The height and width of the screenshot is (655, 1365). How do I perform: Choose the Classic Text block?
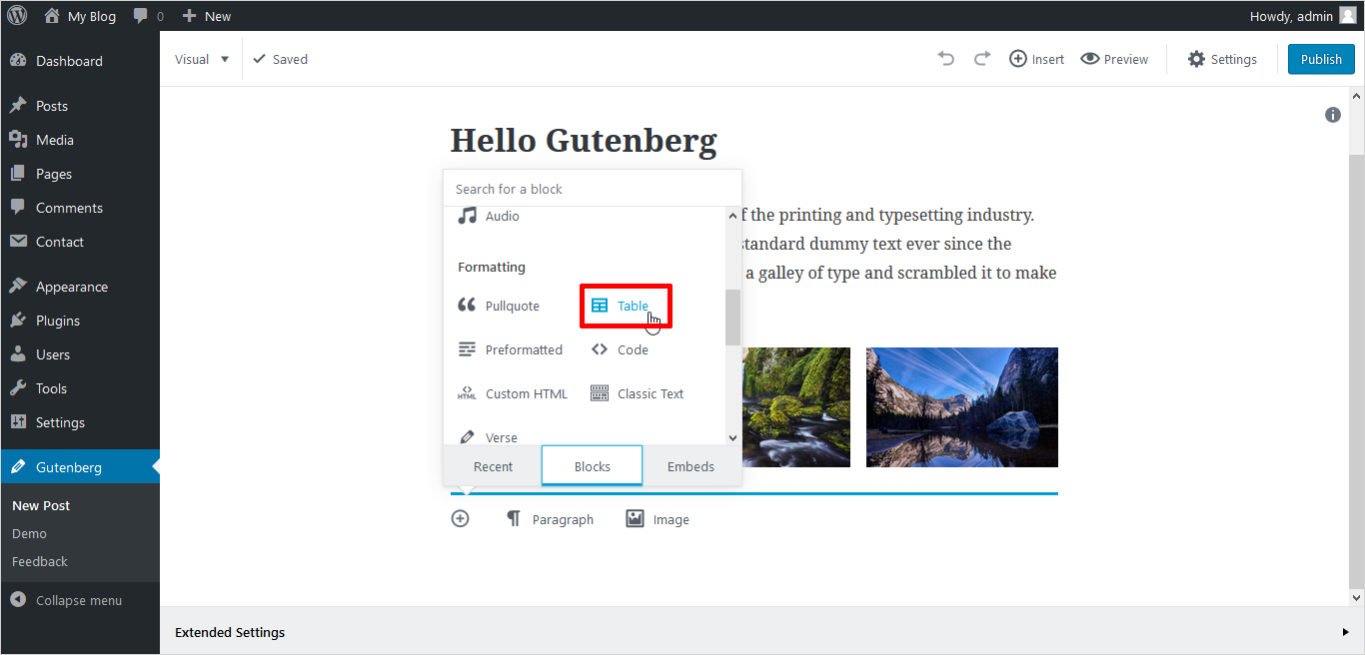638,394
